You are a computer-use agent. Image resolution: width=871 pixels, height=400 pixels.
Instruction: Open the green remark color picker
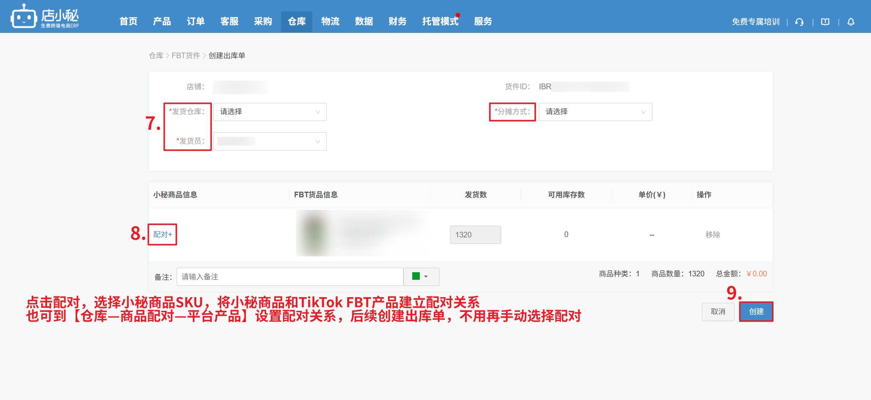pyautogui.click(x=421, y=277)
